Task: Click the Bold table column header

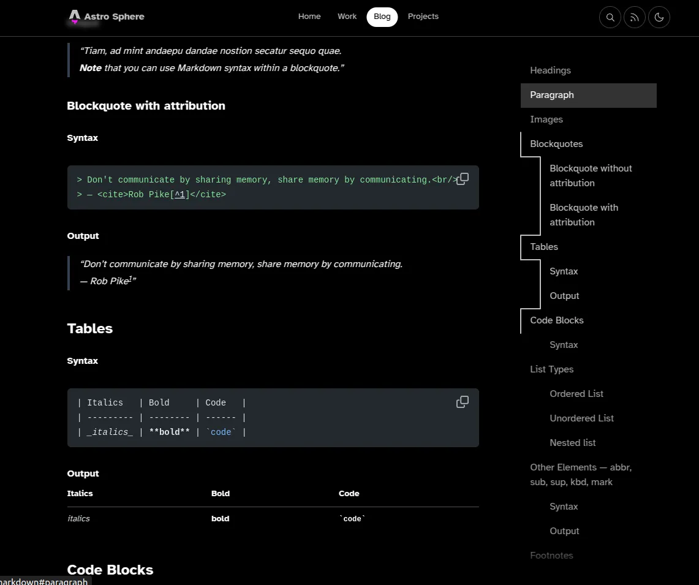Action: [x=220, y=494]
